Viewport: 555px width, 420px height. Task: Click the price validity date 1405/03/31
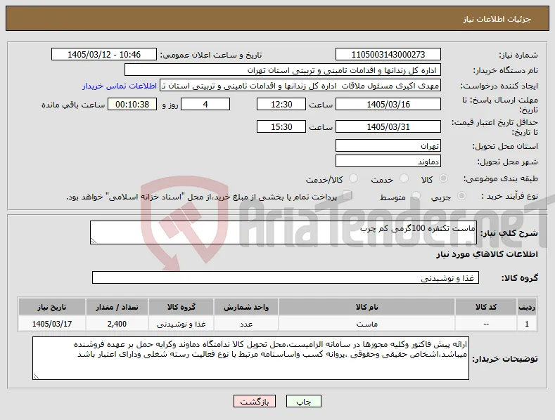388,126
